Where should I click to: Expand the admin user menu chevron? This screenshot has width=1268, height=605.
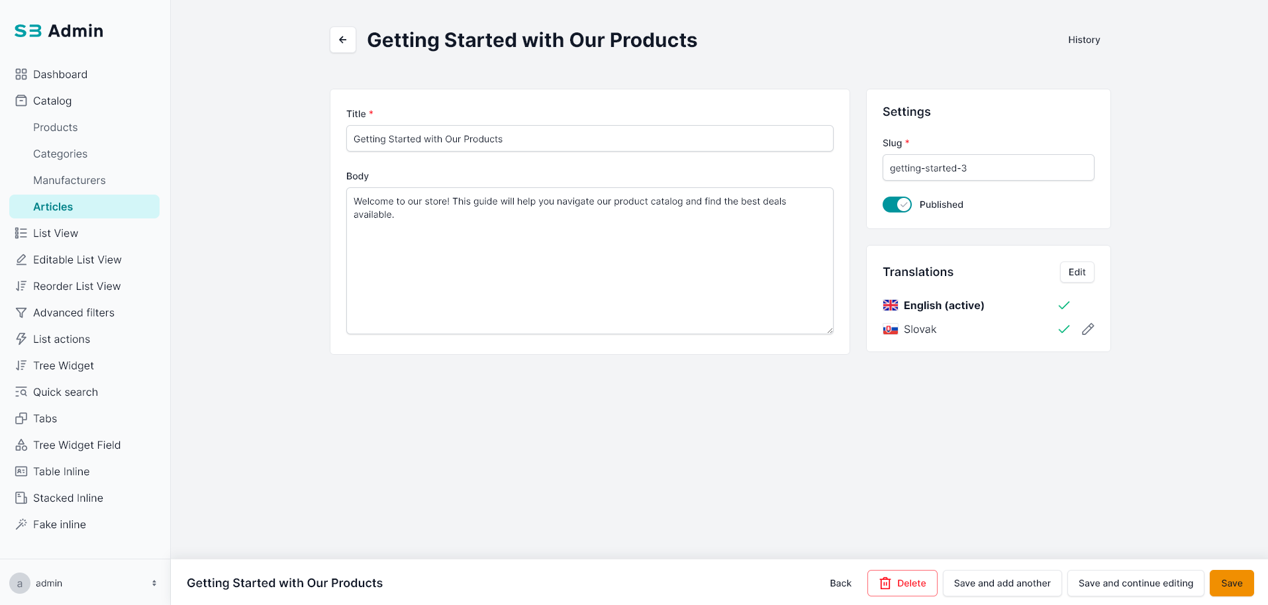point(154,583)
